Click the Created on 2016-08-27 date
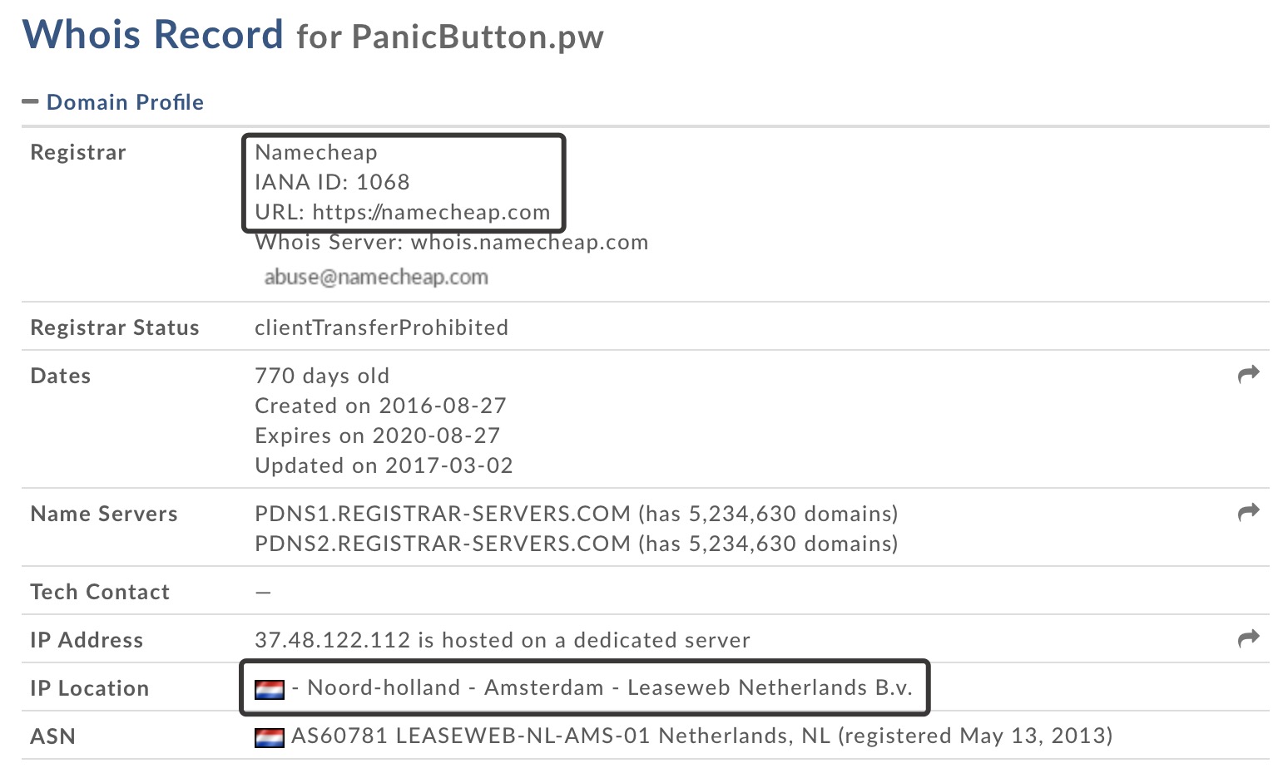 (380, 406)
